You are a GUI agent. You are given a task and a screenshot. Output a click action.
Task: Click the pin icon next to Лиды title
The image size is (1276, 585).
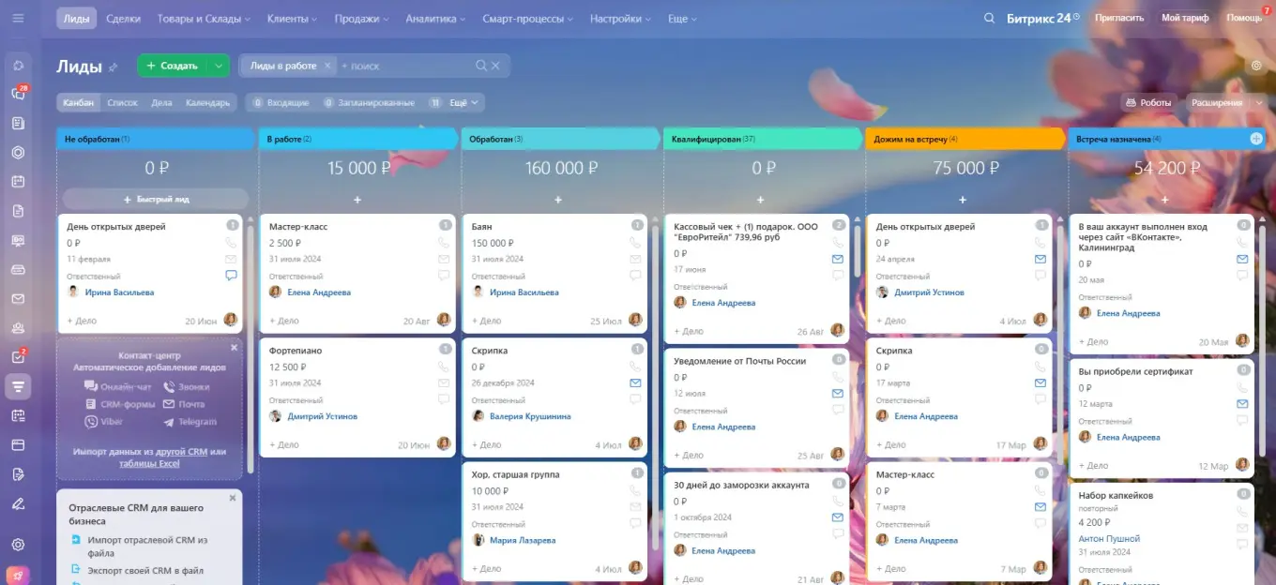114,67
